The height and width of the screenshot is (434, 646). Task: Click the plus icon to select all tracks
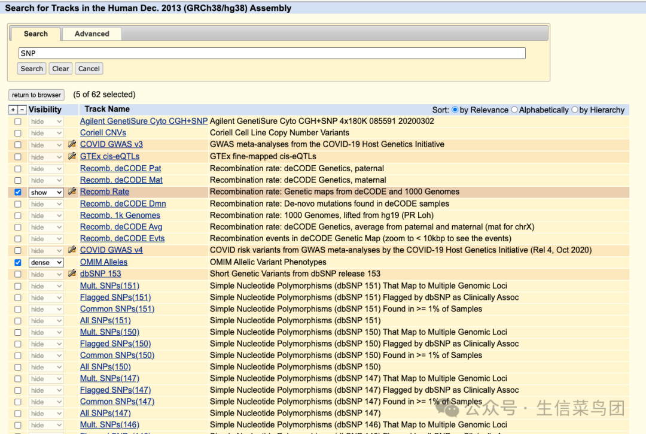13,110
